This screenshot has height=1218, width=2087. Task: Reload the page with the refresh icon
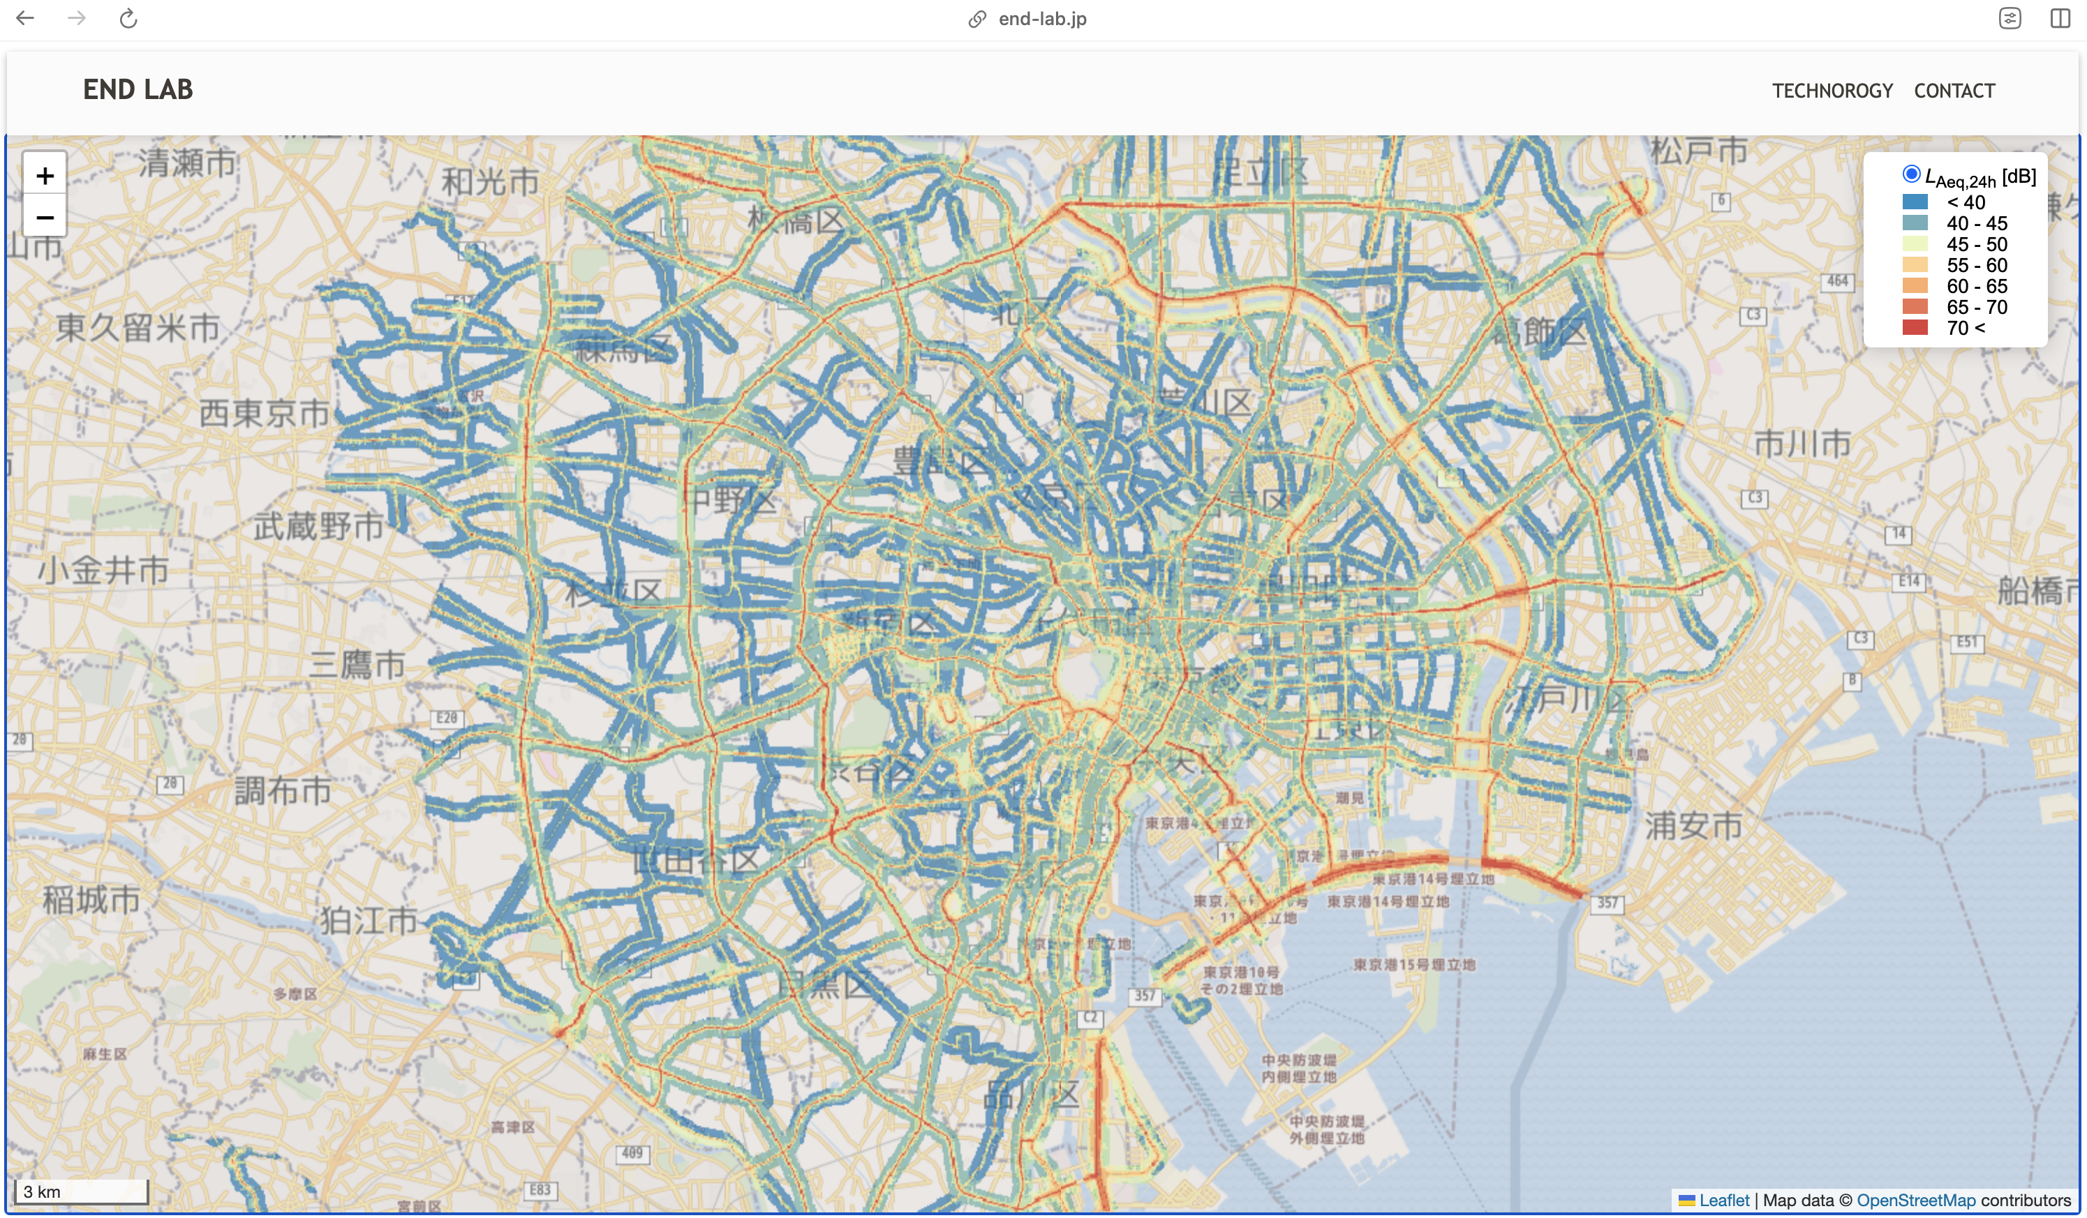pyautogui.click(x=128, y=18)
